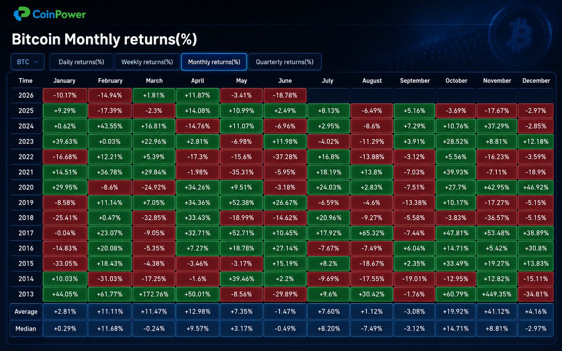Click the November column header
The height and width of the screenshot is (351, 562).
pos(497,80)
